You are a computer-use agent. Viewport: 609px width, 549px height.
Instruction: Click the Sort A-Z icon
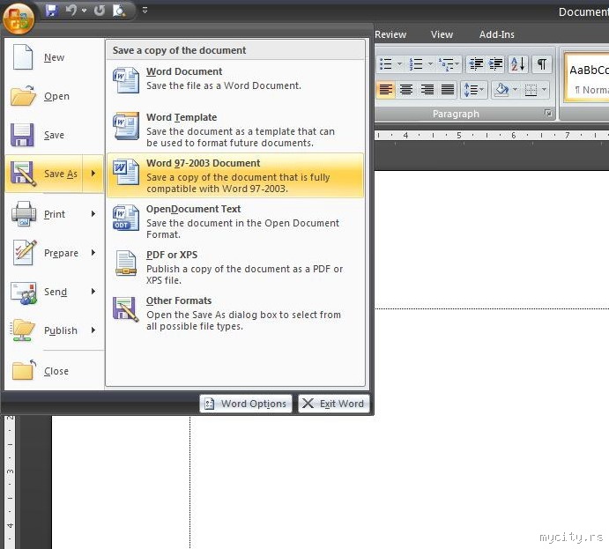(518, 64)
